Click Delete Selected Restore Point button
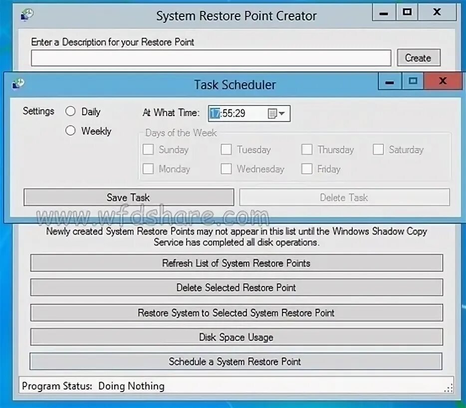Image resolution: width=466 pixels, height=408 pixels. click(236, 288)
